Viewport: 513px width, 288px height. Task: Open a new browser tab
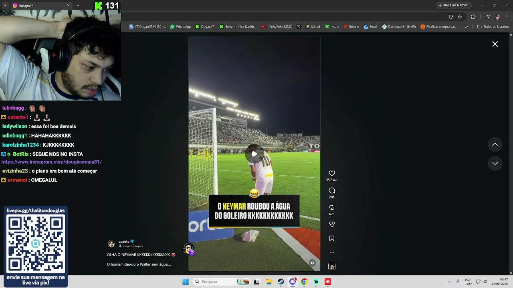click(x=78, y=6)
